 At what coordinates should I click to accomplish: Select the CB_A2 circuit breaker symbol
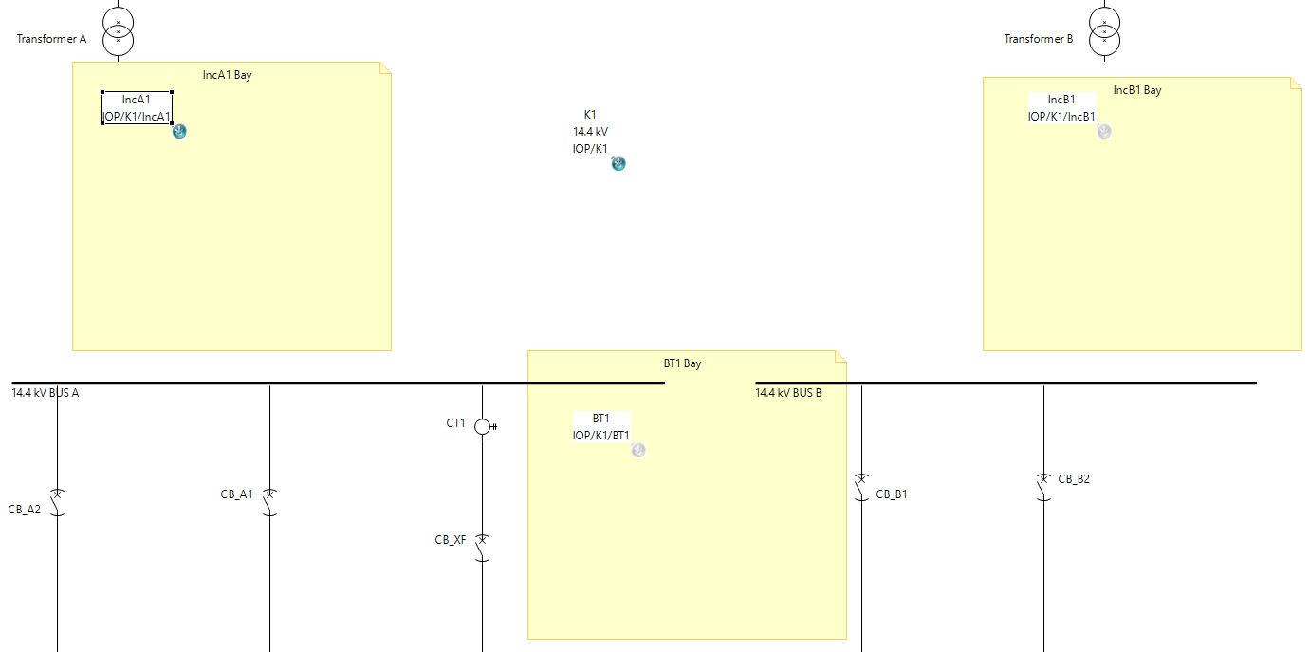coord(57,501)
